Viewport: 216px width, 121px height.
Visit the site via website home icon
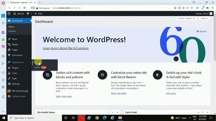(19, 13)
